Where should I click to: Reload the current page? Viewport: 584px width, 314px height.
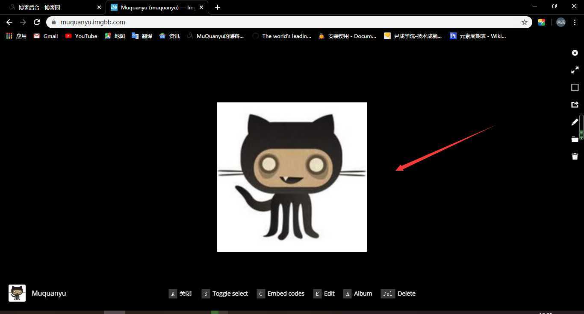pos(37,22)
